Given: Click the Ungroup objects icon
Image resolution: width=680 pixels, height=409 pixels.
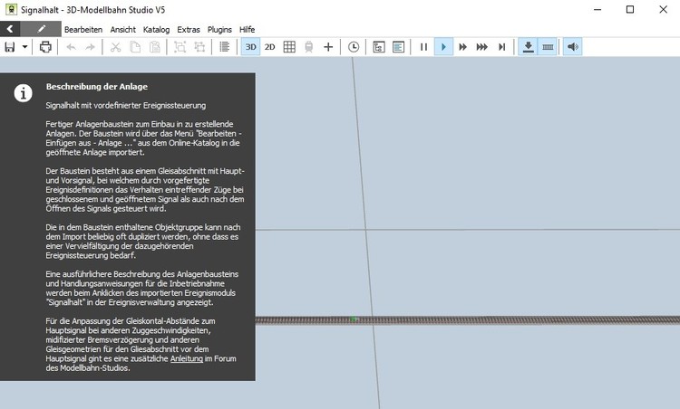Looking at the screenshot, I should 199,47.
